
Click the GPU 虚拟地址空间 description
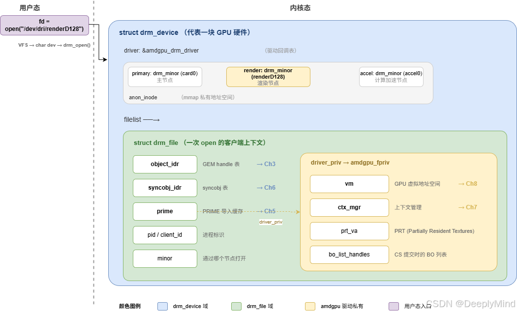[417, 184]
